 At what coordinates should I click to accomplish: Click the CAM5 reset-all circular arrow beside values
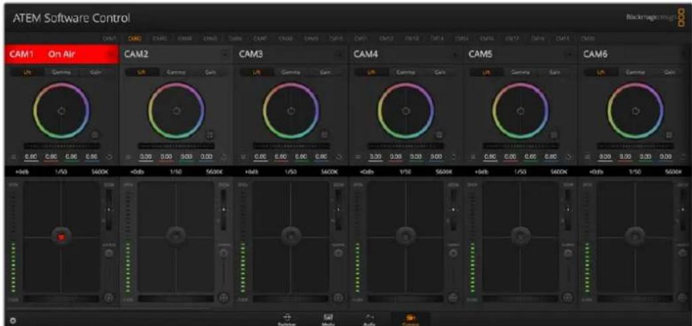(x=569, y=156)
